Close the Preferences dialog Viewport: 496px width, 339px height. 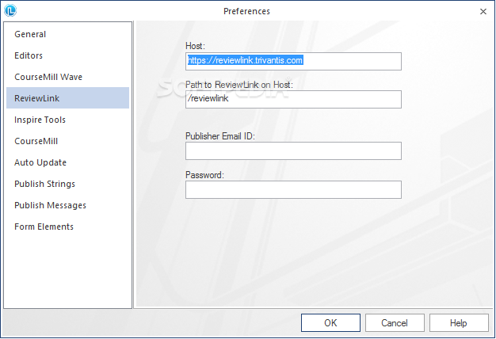(483, 11)
